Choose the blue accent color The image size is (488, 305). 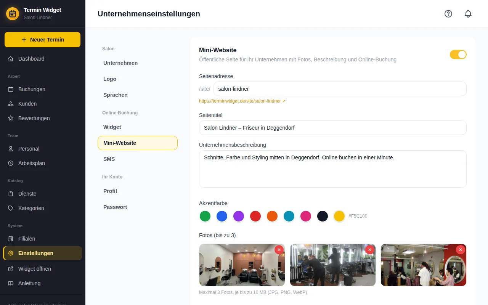(x=222, y=216)
